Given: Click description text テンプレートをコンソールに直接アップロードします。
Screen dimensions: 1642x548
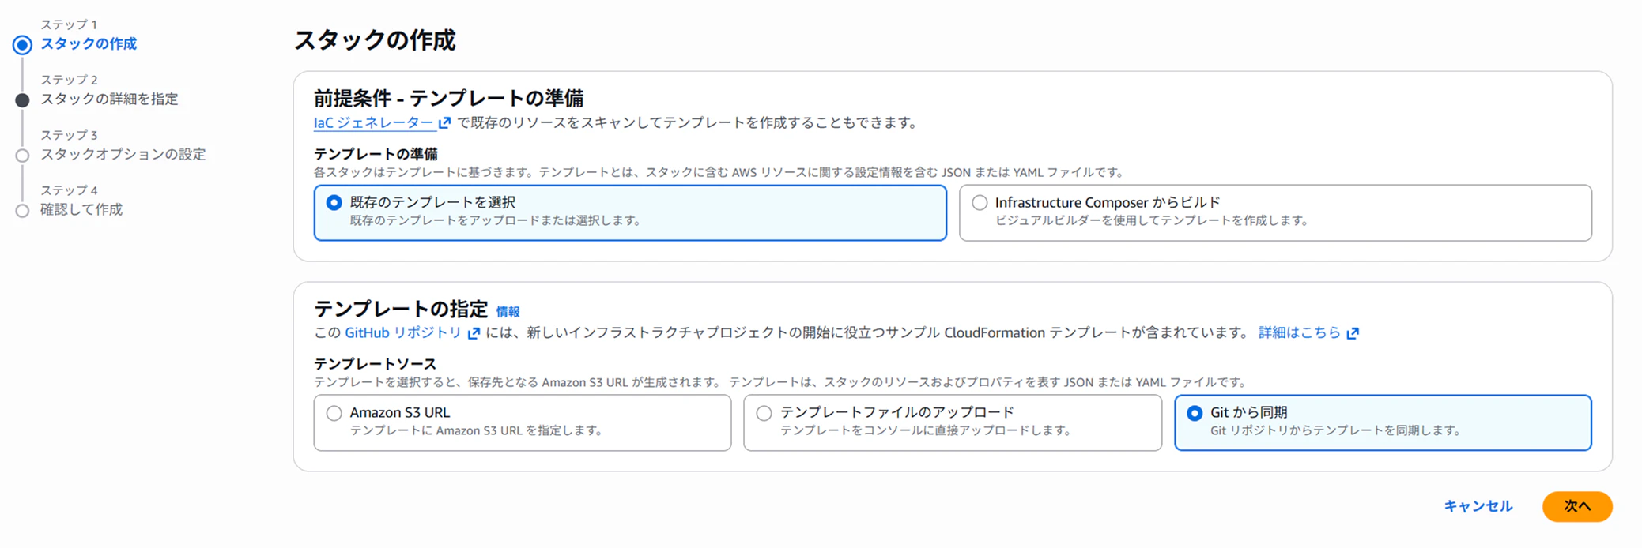Looking at the screenshot, I should point(927,431).
